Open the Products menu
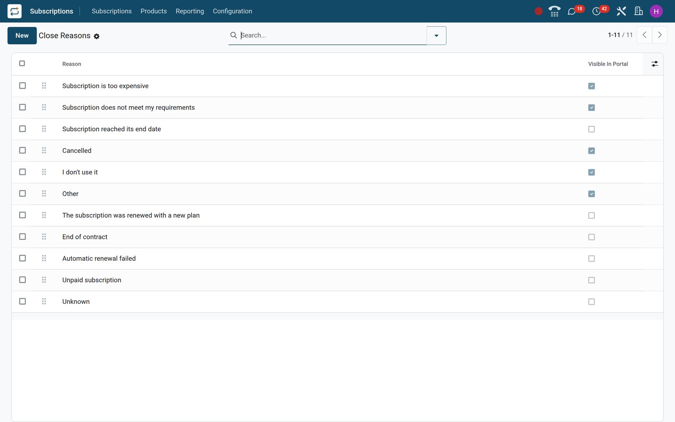This screenshot has height=422, width=675. click(x=154, y=11)
